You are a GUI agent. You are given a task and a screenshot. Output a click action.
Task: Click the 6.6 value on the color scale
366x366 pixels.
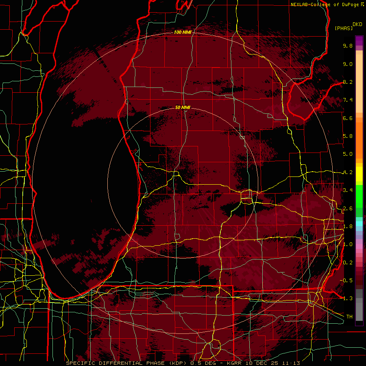tap(348, 118)
